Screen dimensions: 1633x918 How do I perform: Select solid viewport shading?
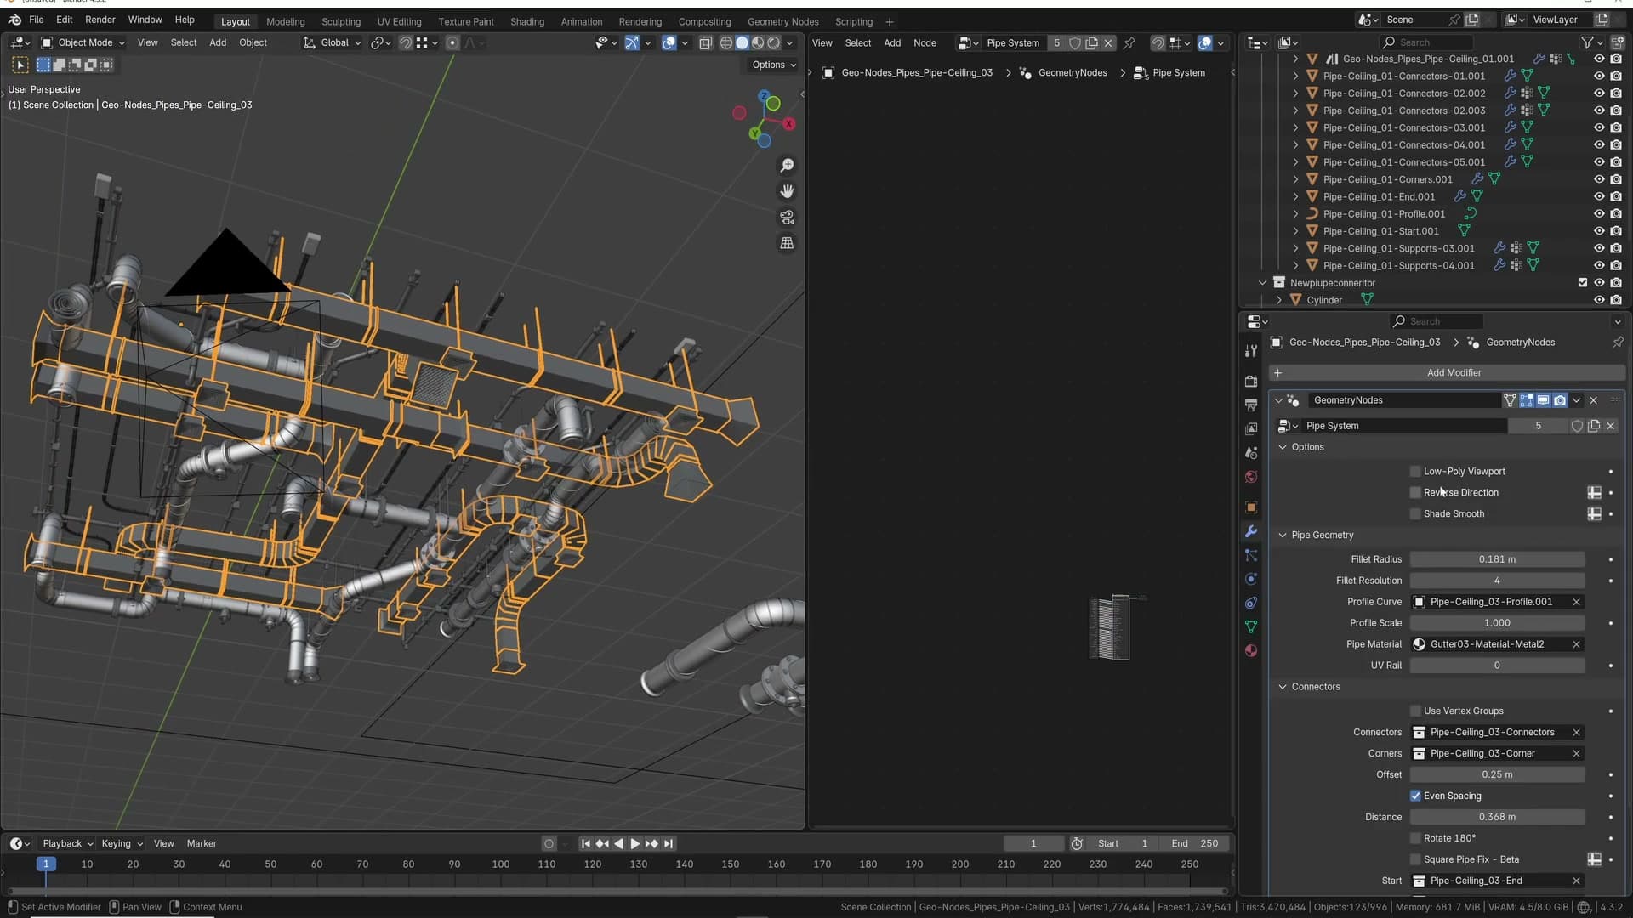tap(742, 42)
